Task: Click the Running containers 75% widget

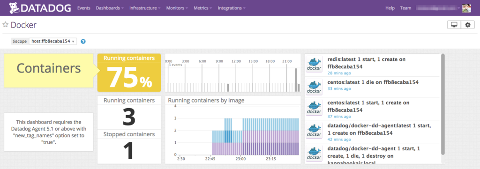Action: pos(129,73)
